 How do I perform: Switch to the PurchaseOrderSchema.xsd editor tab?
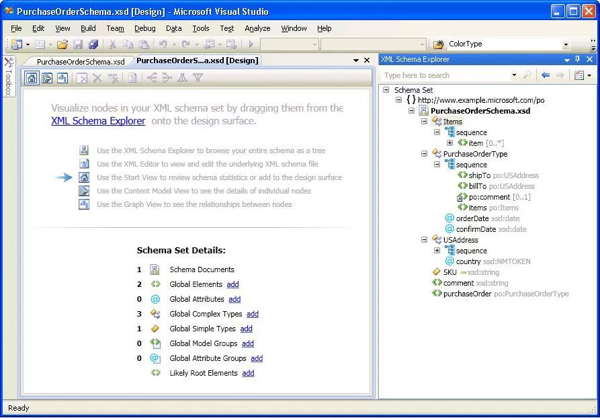[81, 62]
